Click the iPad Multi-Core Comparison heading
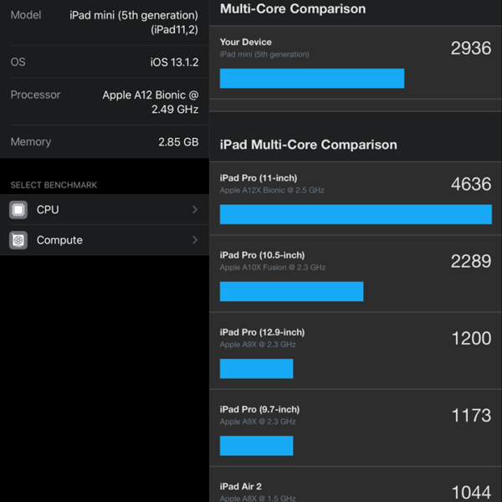Viewport: 502px width, 502px height. [x=308, y=145]
